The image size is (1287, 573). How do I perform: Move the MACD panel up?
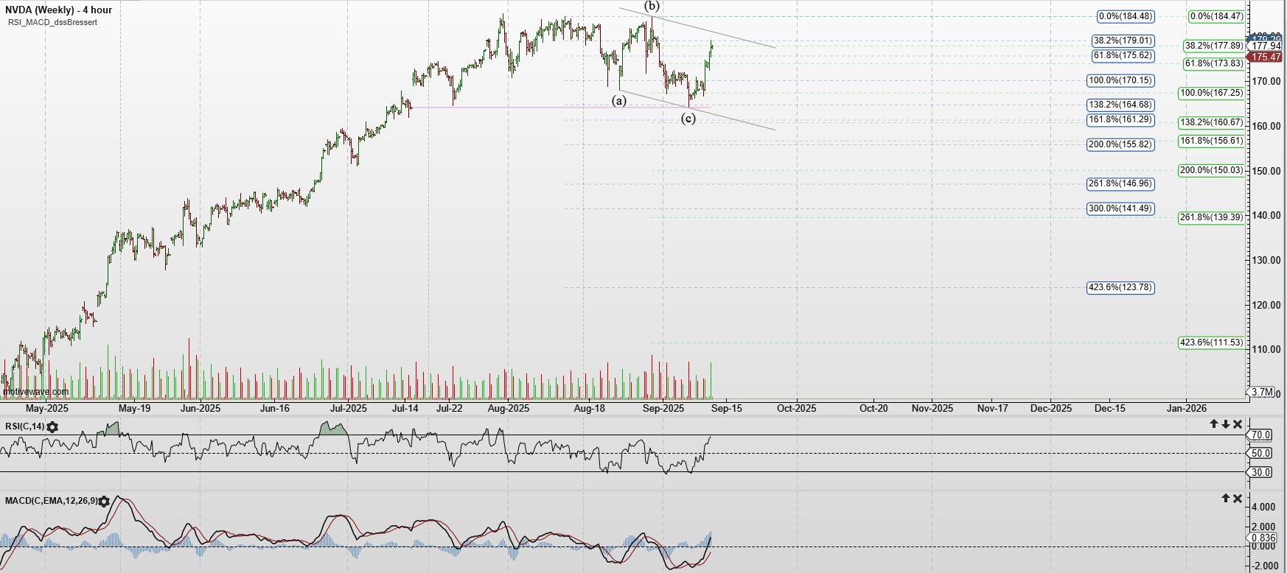1226,499
